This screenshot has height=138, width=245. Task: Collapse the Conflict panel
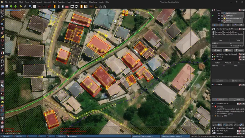coord(212,85)
